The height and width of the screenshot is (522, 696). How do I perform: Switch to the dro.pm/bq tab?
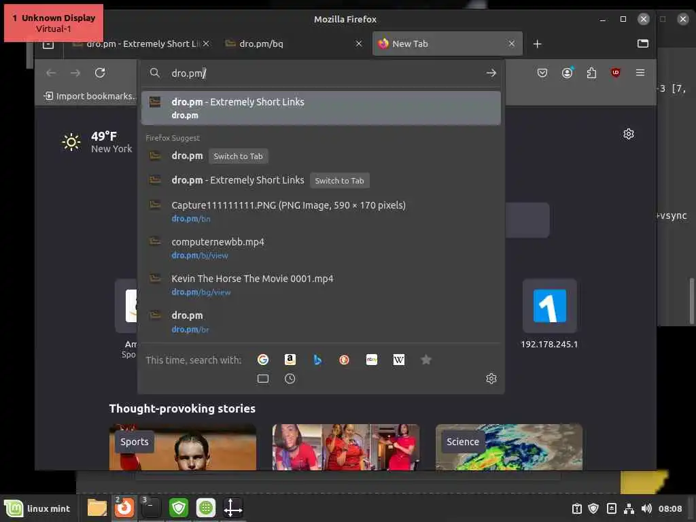click(293, 43)
